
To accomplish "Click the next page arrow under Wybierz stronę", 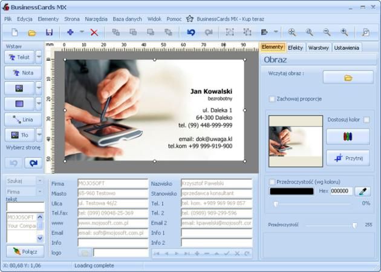I will coord(32,162).
